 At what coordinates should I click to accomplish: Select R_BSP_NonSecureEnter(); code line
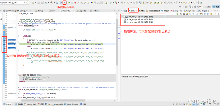34,79
